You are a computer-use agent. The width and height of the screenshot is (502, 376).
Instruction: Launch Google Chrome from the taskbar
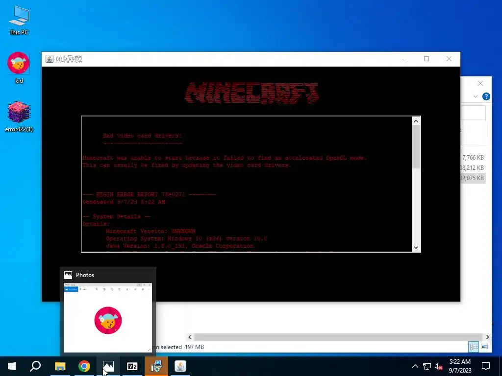[84, 366]
